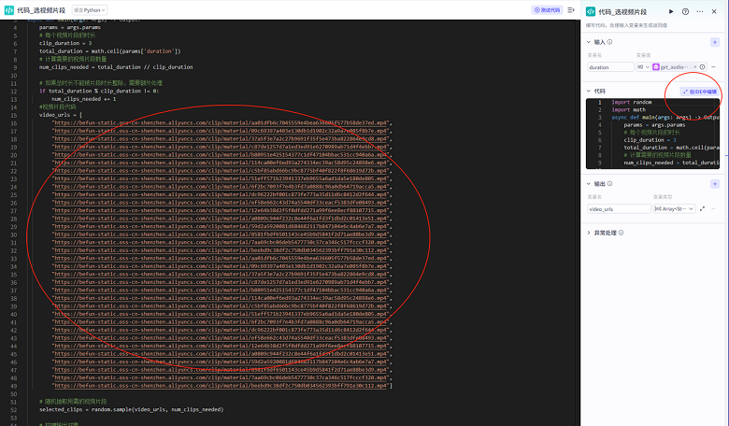Click the 测试代码 button
729x426 pixels.
[x=550, y=10]
